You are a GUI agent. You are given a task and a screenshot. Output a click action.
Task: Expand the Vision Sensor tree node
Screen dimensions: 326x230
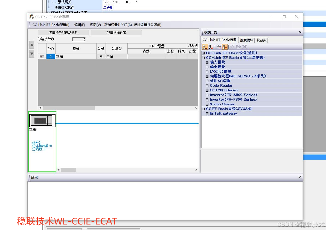point(207,104)
